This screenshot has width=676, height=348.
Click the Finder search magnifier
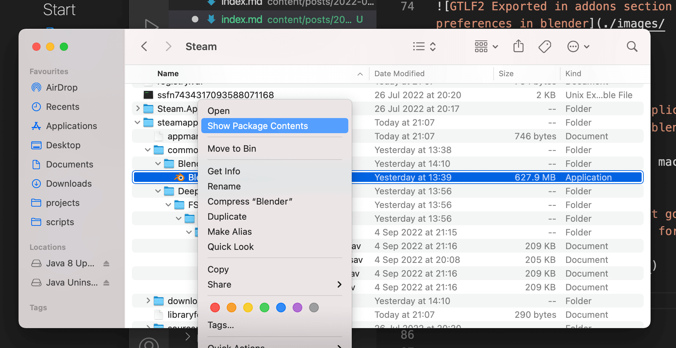click(x=632, y=46)
